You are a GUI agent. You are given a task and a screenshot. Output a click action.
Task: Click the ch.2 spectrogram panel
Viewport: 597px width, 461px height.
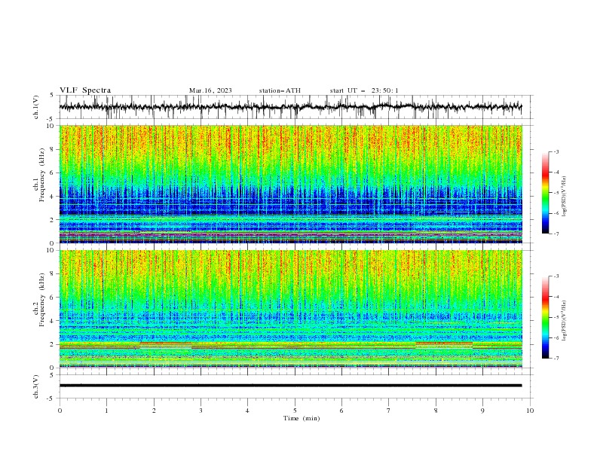[290, 309]
